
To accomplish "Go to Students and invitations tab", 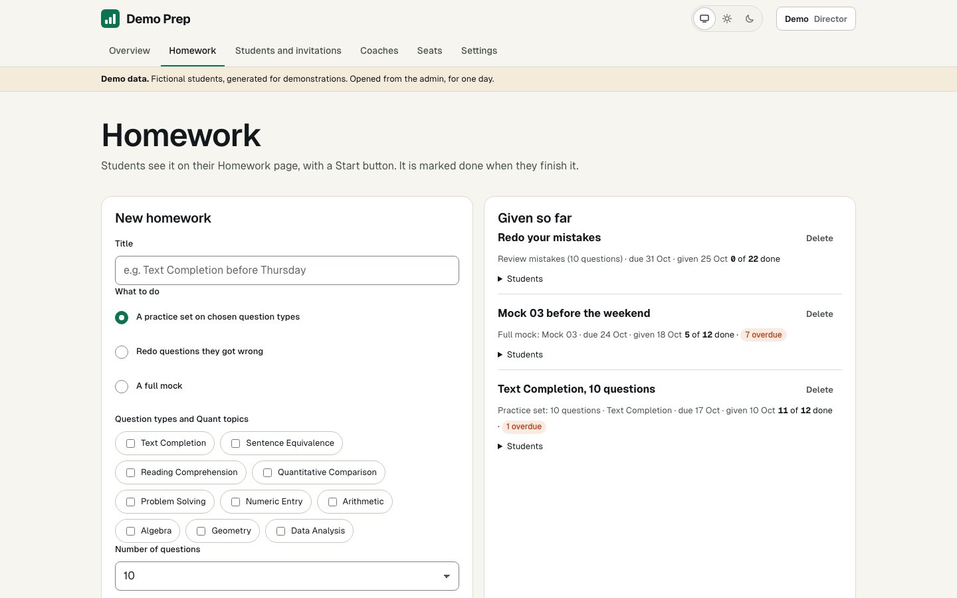I will point(288,50).
